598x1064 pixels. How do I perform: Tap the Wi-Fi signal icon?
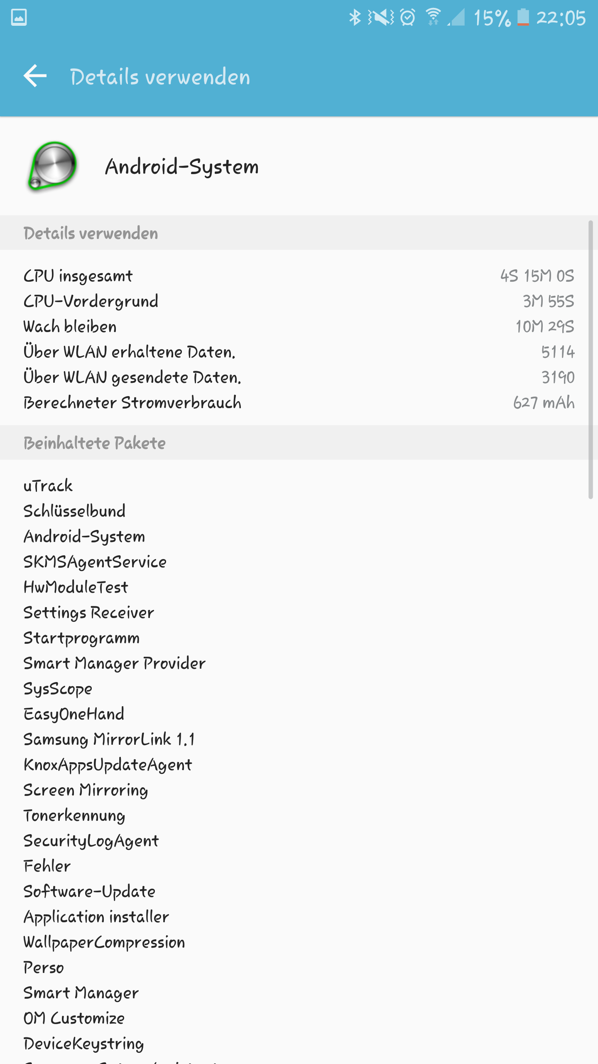click(433, 17)
